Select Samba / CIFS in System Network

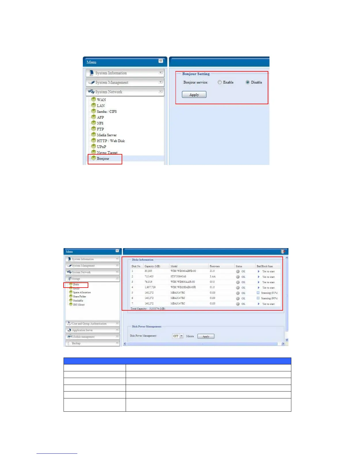coord(107,111)
